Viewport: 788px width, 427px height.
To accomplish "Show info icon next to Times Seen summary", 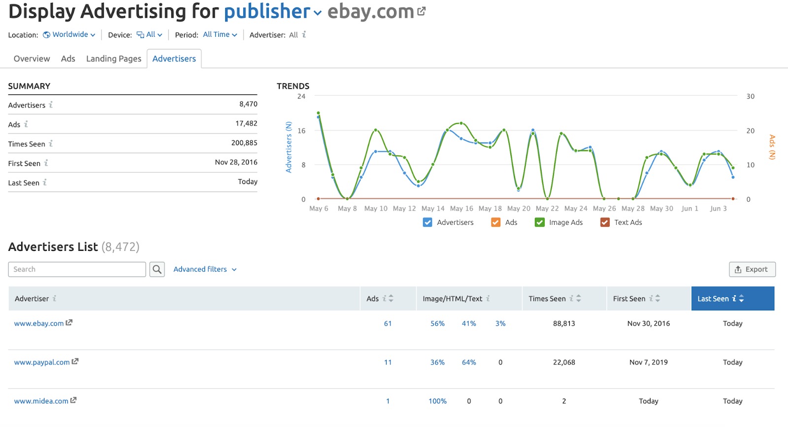I will pos(51,144).
